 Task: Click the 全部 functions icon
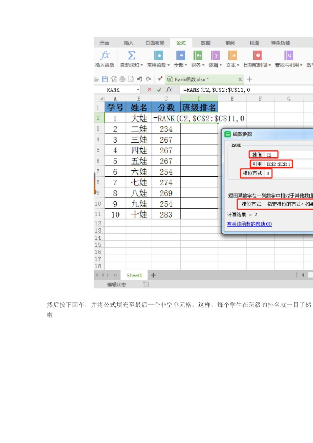pos(181,55)
